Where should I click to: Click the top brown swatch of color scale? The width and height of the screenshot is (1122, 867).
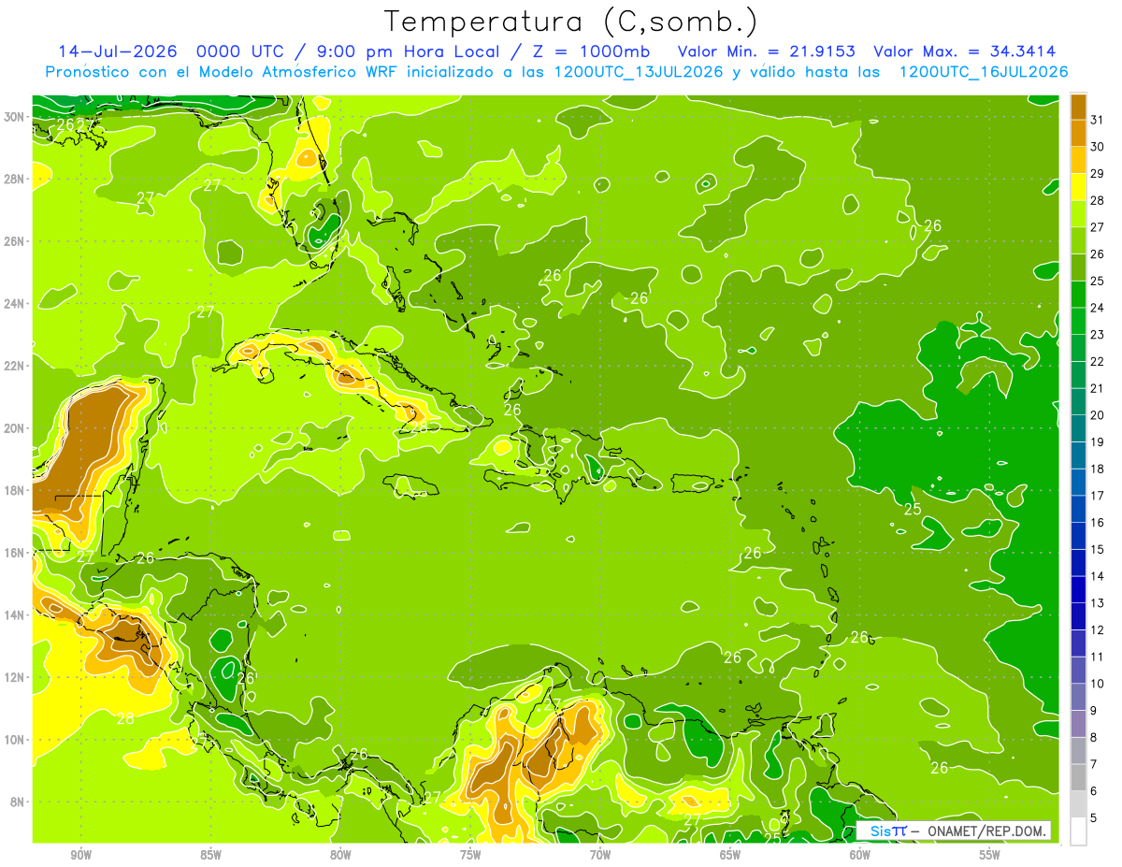coord(1078,106)
